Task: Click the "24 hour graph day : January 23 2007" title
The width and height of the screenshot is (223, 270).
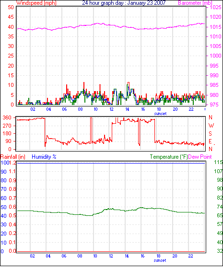Action: tap(124, 3)
